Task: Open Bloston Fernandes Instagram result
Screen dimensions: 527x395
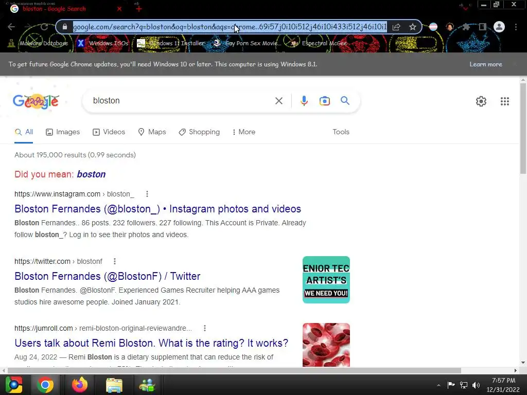Action: 157,209
